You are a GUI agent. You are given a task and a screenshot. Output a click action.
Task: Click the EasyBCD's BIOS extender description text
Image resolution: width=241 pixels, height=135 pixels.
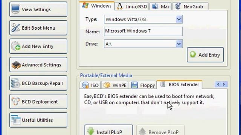[x=149, y=99]
